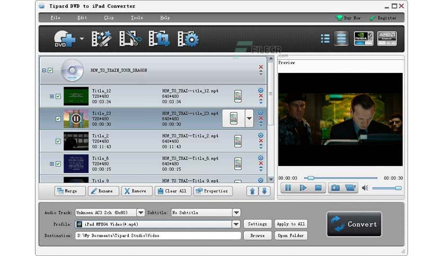Open the Profile dropdown arrow

pos(236,224)
